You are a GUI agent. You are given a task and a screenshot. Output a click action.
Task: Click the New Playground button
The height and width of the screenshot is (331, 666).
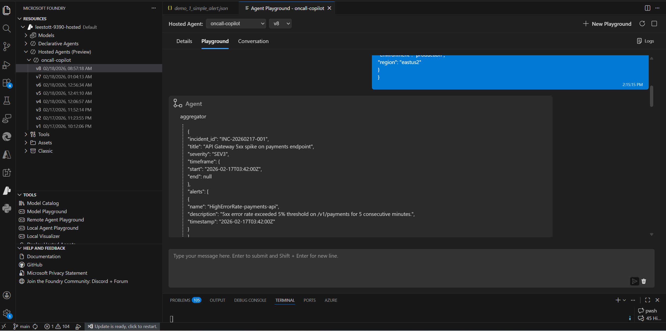click(x=607, y=24)
